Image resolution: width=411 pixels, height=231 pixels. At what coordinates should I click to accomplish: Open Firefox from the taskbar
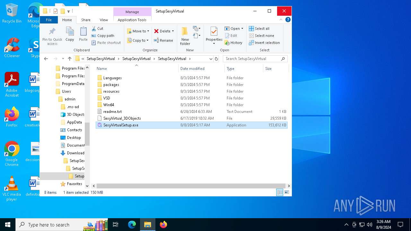coord(163,225)
